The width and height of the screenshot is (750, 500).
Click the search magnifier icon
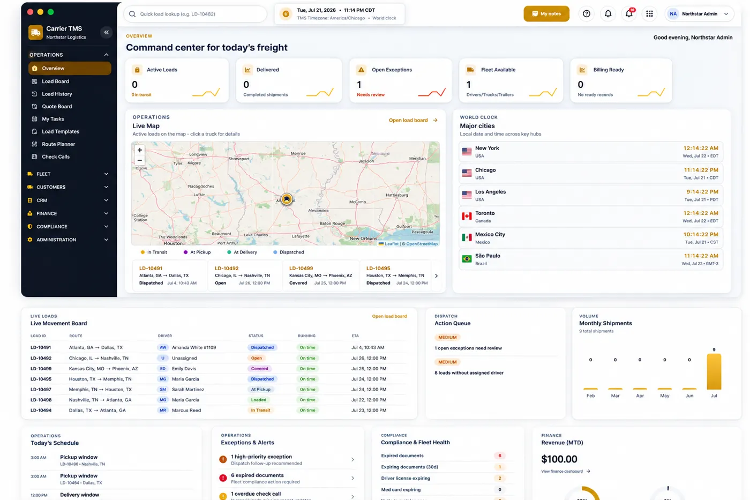(x=132, y=14)
